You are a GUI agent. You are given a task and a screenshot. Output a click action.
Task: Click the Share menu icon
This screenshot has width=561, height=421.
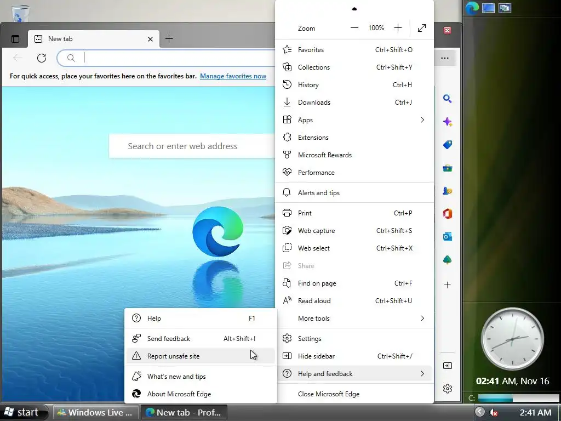click(287, 266)
